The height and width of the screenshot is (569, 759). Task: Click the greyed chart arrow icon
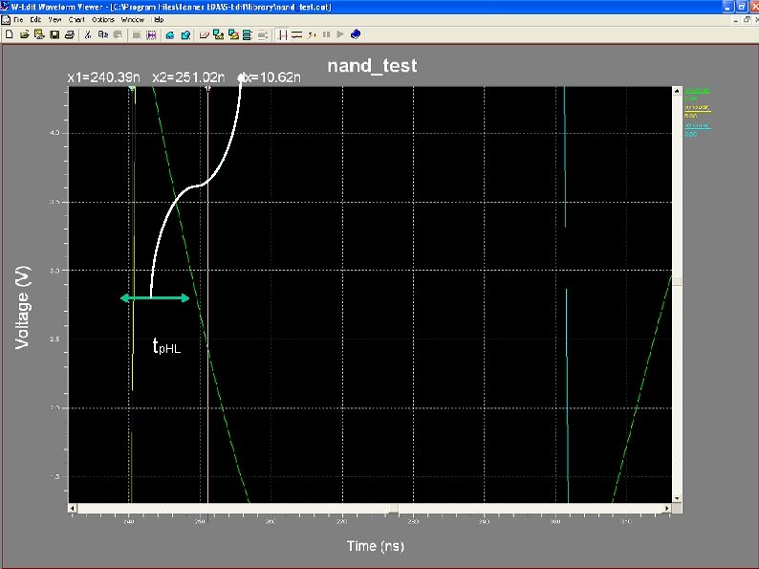[263, 34]
